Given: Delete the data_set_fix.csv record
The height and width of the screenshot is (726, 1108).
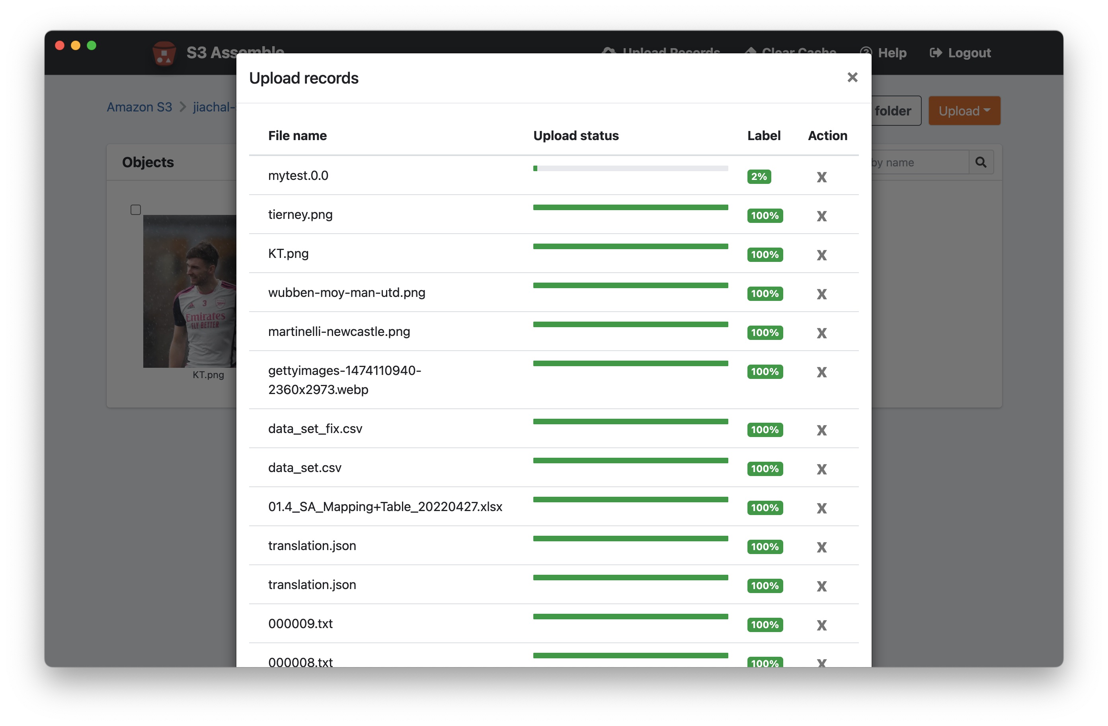Looking at the screenshot, I should pyautogui.click(x=821, y=430).
